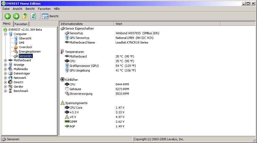This screenshot has height=143, width=257.
Task: Click the green Back arrow button
Action: (7, 16)
